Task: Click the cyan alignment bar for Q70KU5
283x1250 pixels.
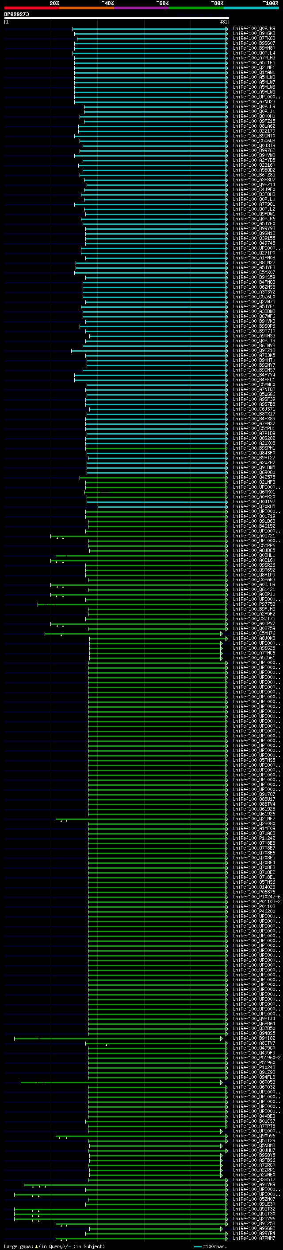Action: pos(163,506)
